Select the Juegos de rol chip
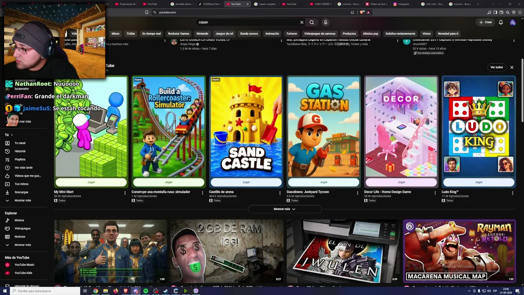The height and width of the screenshot is (295, 524). [x=224, y=34]
